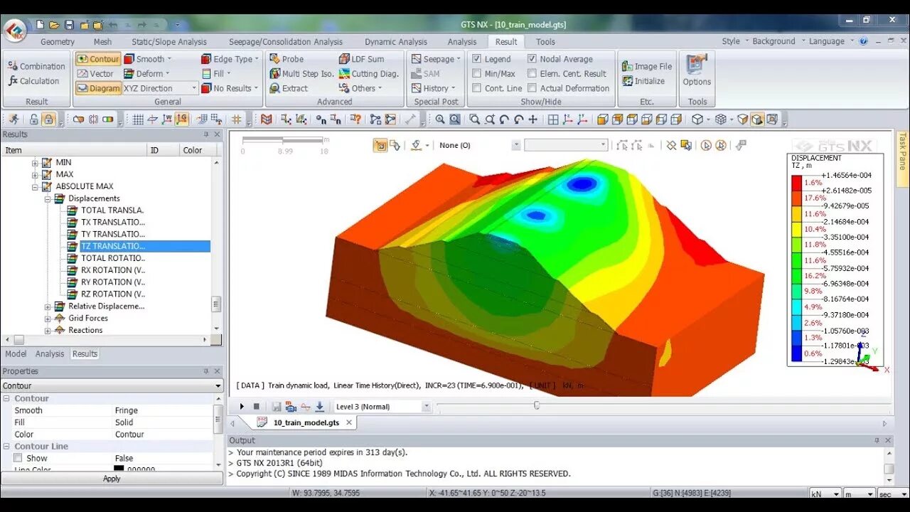Open the Level 3 (Normal) dropdown
910x512 pixels.
tap(382, 407)
